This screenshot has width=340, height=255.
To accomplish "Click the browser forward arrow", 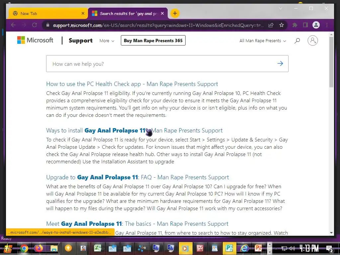I will coord(24,25).
